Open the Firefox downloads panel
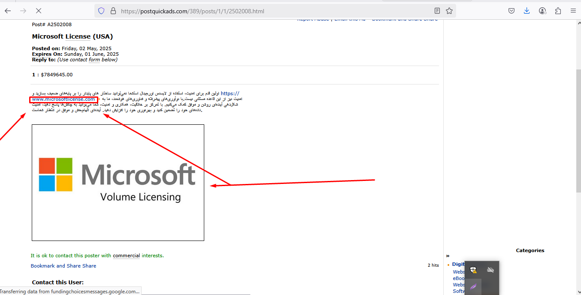 527,11
